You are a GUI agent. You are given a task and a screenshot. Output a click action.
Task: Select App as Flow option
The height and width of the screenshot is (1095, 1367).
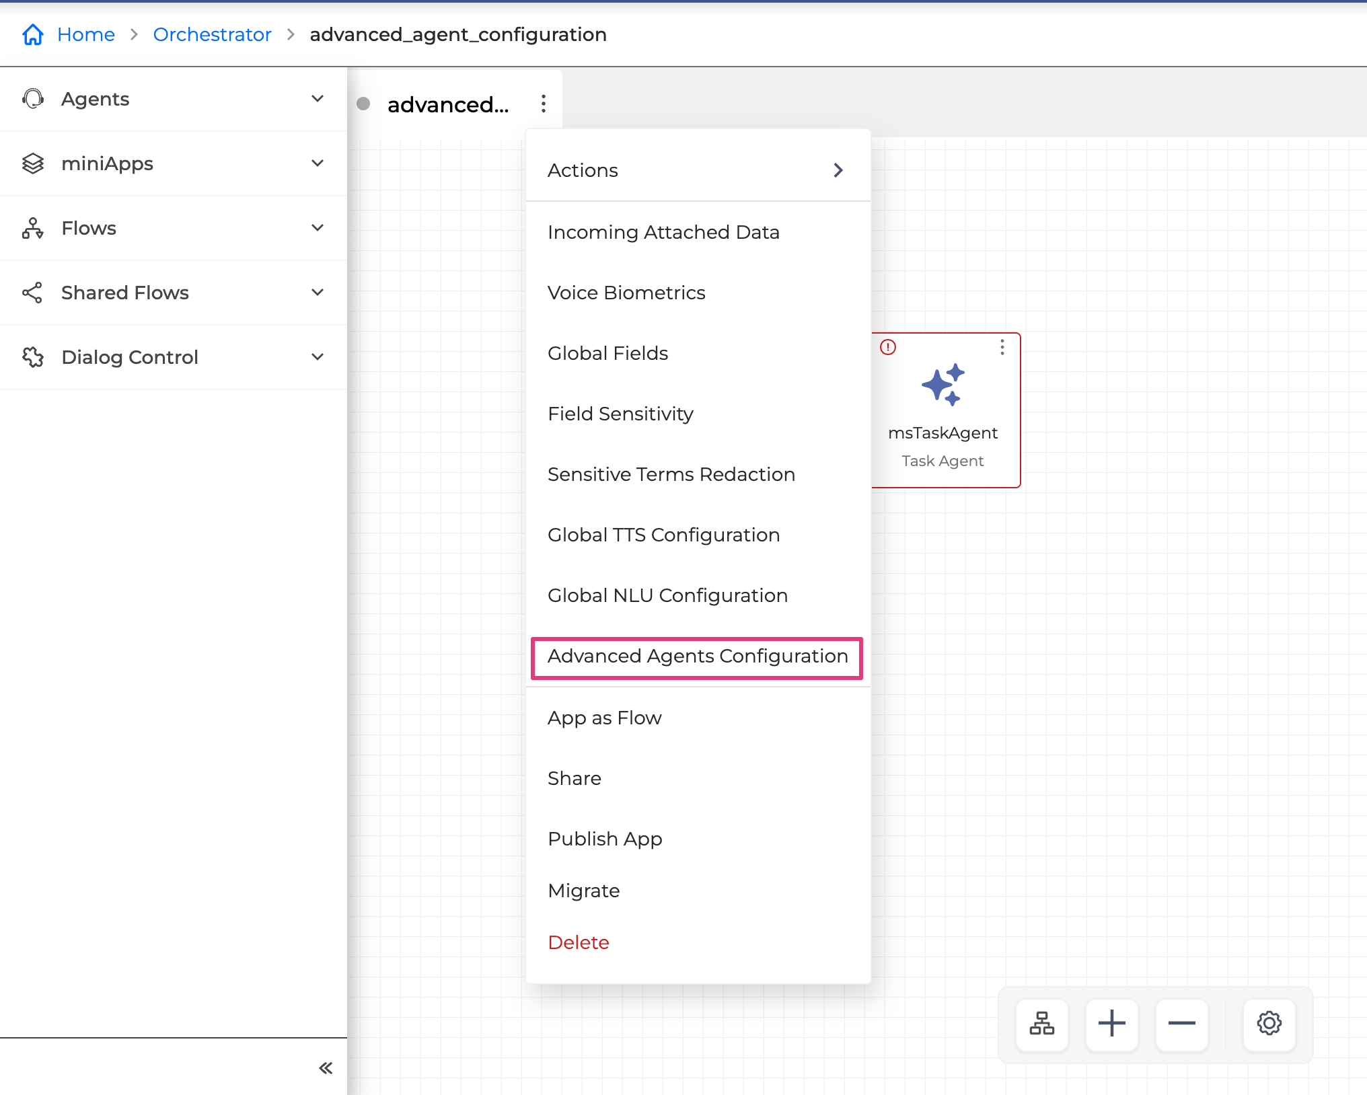pos(698,718)
